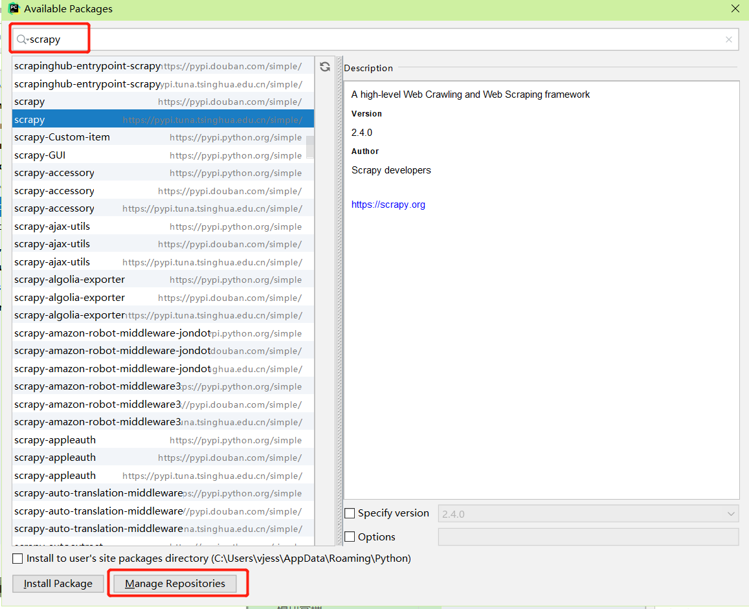Select scrapy-appleauth from pypi.python.org
The height and width of the screenshot is (609, 749).
[x=163, y=440]
